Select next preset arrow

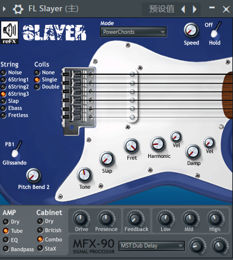pyautogui.click(x=194, y=9)
